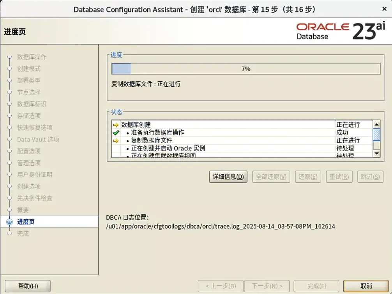
Task: Click the green checkmark beside 准备执行数据库操作
Action: pos(115,132)
